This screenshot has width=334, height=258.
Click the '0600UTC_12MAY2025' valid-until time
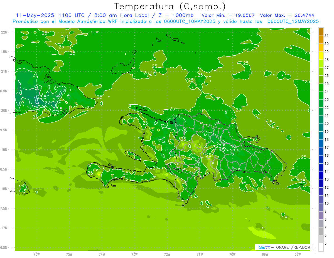(293, 21)
